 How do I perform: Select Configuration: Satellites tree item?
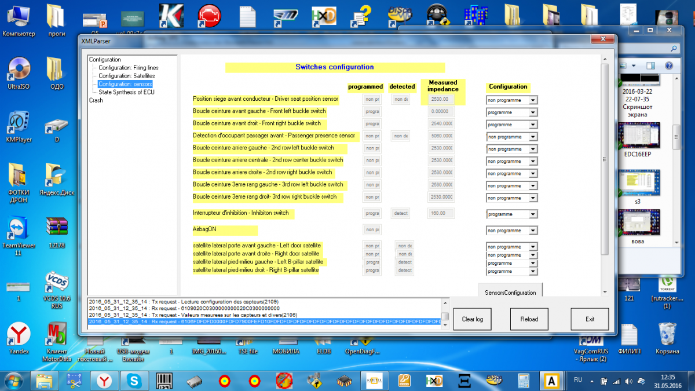tap(126, 76)
